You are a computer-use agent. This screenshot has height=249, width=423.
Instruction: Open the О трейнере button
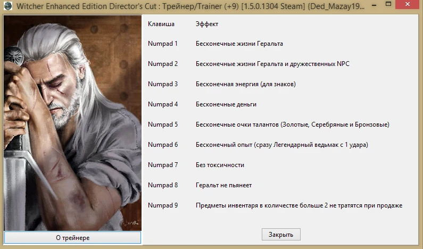72,238
